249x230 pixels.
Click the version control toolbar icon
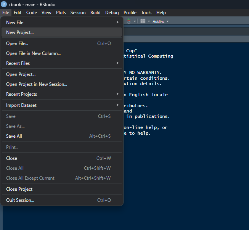point(129,21)
